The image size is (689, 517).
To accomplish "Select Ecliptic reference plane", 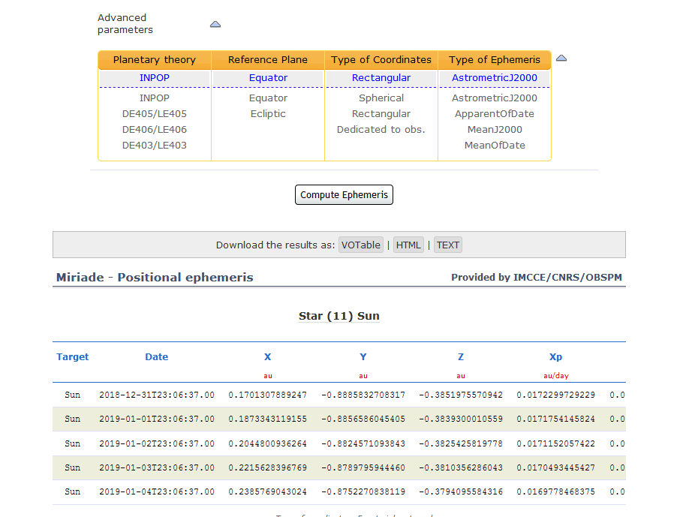I will 268,114.
